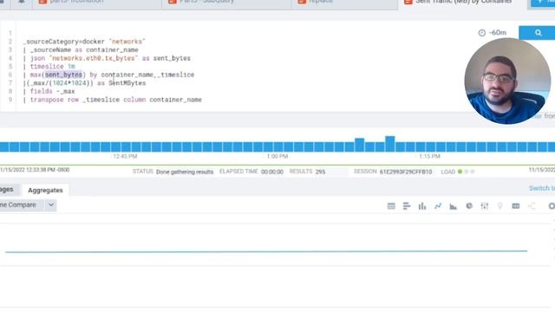555x312 pixels.
Task: Click the tallest histogram bar near 1:15 PM
Action: 390,144
